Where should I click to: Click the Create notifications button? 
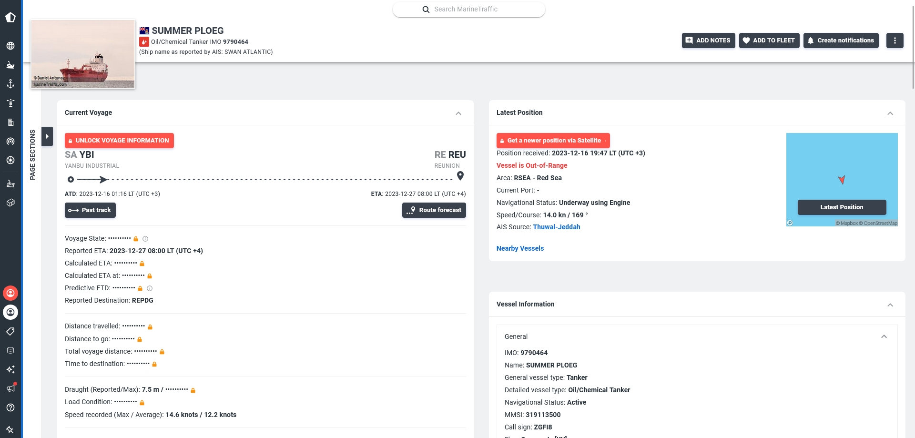point(841,41)
